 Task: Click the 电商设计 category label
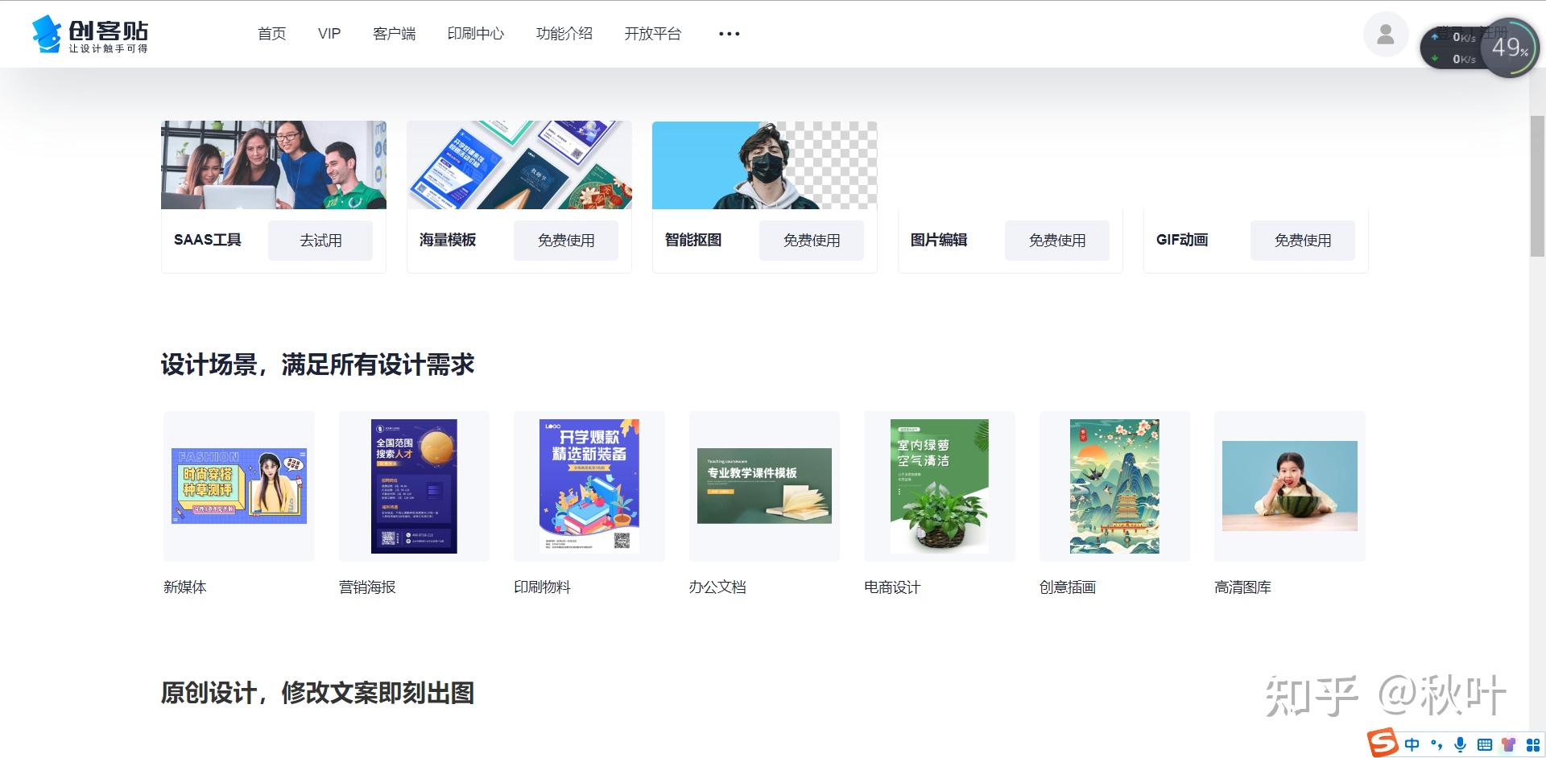(893, 587)
